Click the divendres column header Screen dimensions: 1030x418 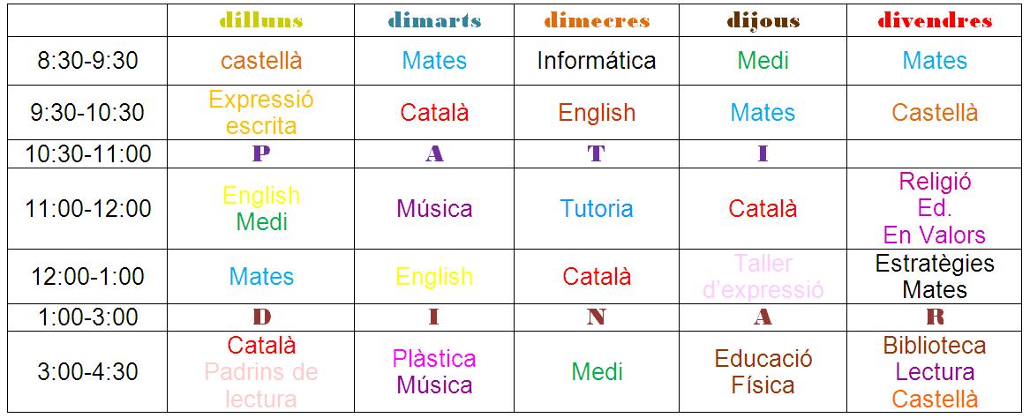point(935,21)
